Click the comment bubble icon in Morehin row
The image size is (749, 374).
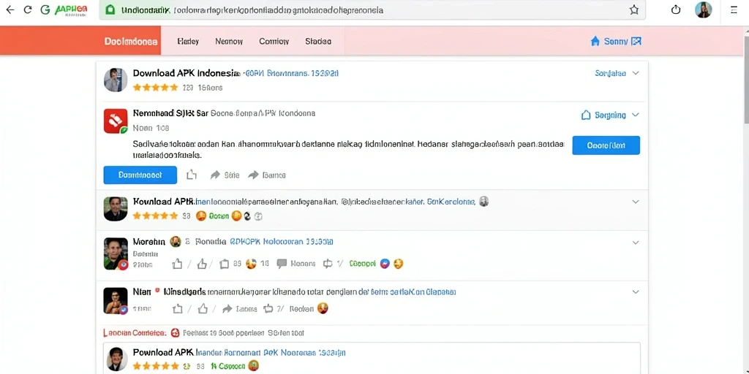click(x=282, y=263)
